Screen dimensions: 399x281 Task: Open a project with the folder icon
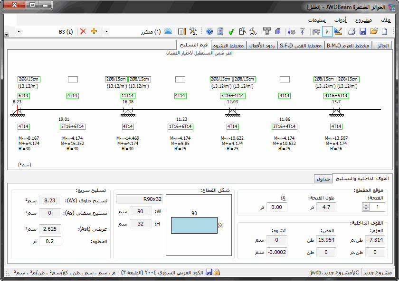coord(374,31)
